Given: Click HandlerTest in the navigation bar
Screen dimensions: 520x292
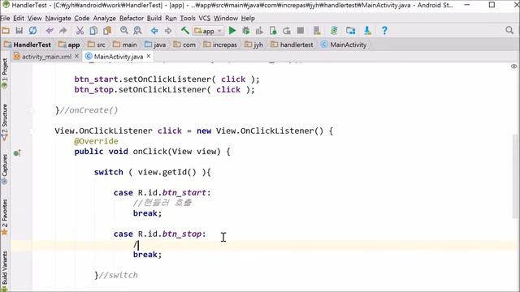Looking at the screenshot, I should click(28, 45).
